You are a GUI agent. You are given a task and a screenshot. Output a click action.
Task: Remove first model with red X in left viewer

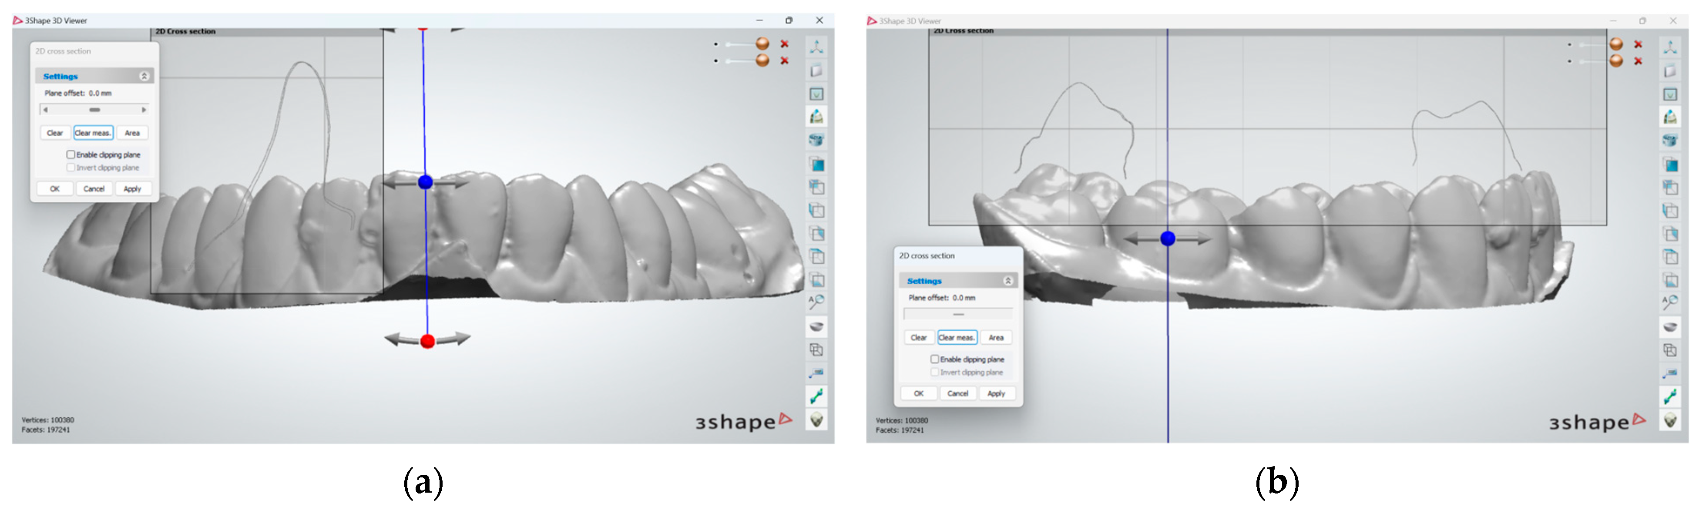click(784, 44)
